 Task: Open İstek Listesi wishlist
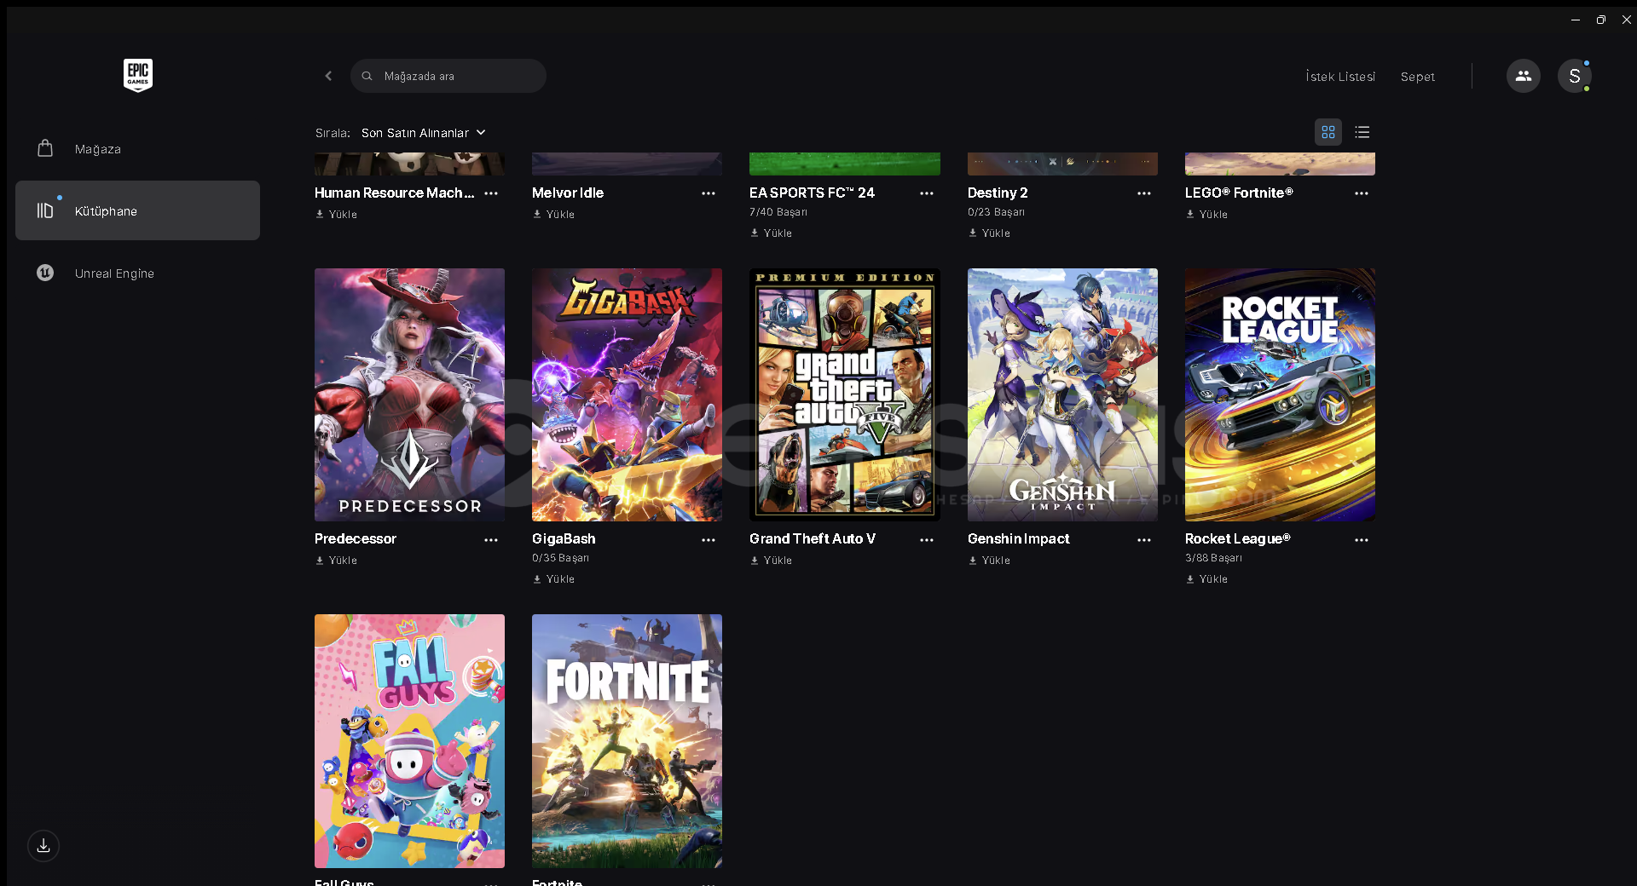coord(1340,77)
